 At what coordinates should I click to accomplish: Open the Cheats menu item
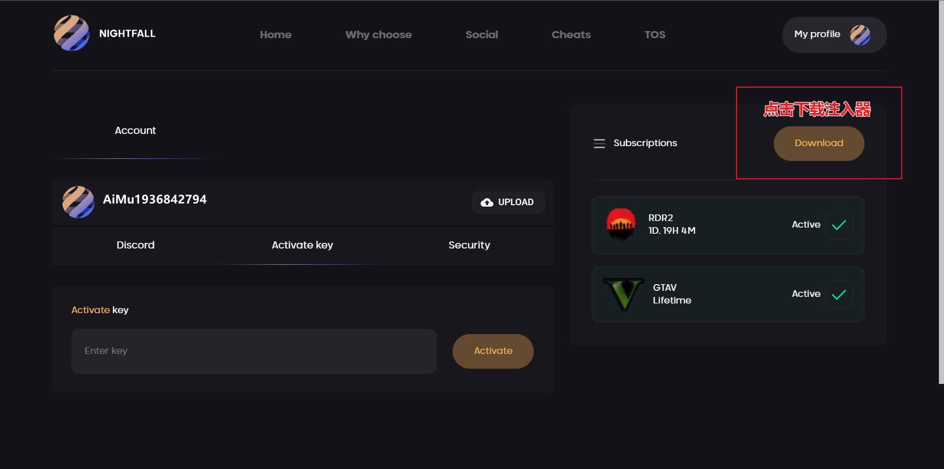(x=571, y=35)
